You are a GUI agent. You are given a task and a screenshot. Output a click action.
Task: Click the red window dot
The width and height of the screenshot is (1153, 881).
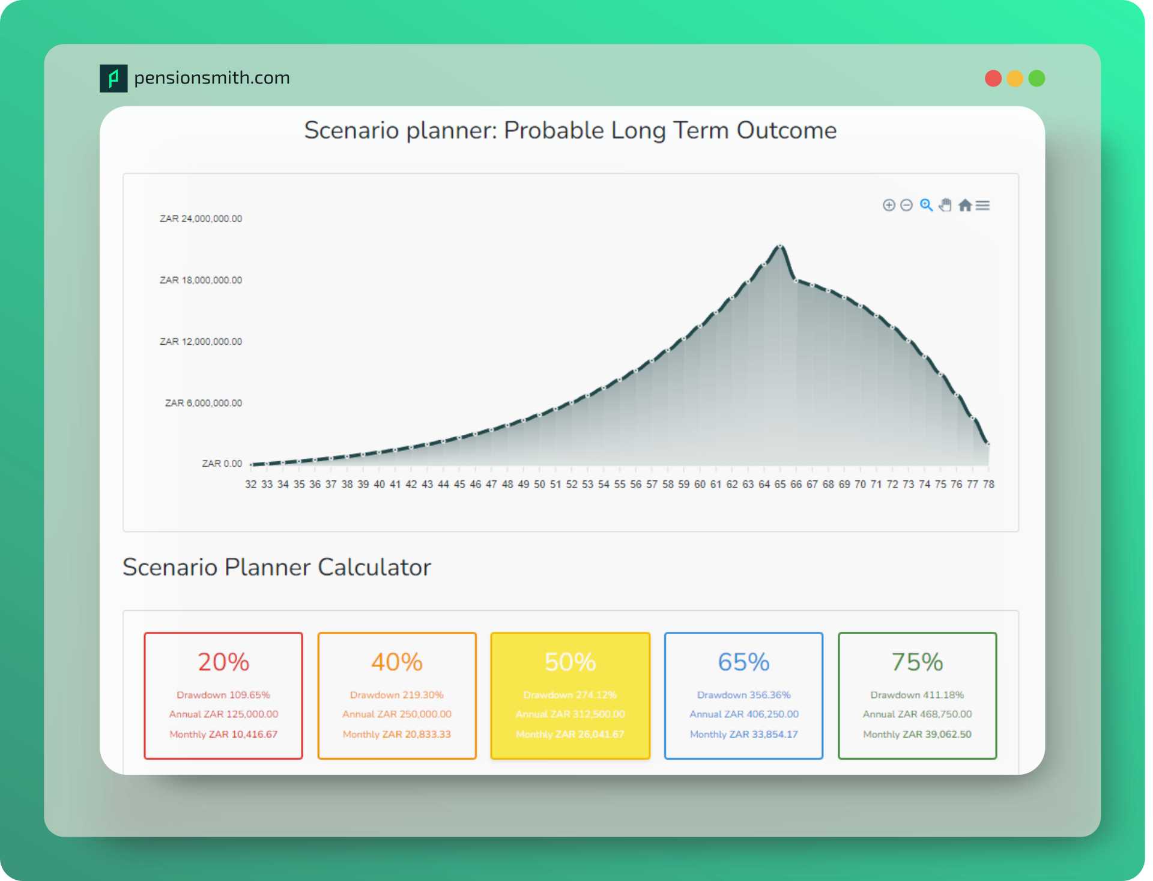[993, 79]
